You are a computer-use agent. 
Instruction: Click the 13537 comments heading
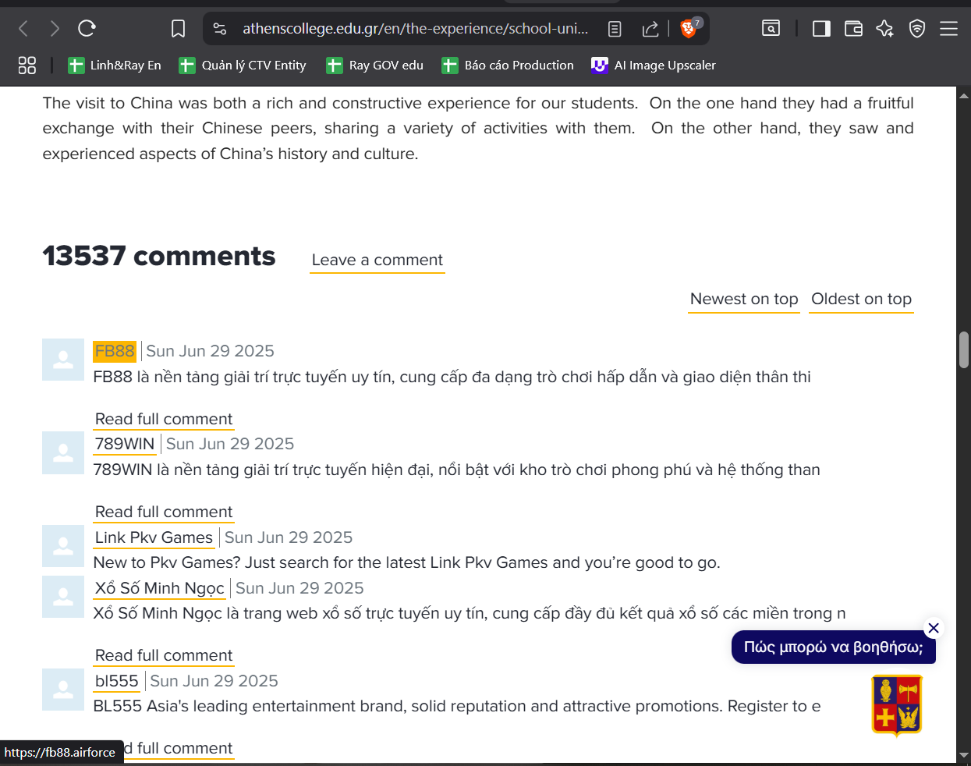[159, 257]
